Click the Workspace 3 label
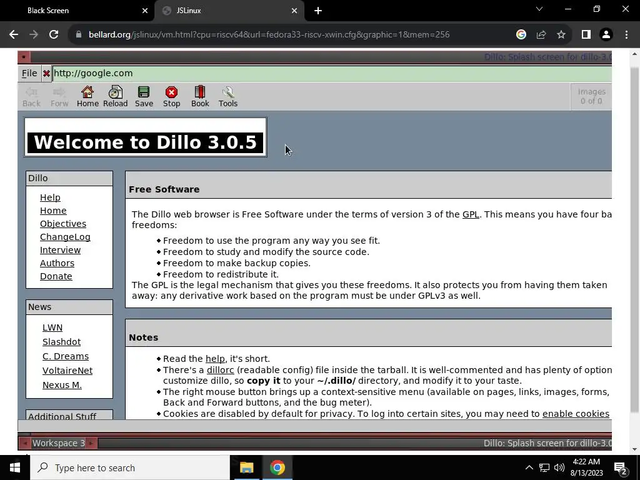 click(x=58, y=443)
